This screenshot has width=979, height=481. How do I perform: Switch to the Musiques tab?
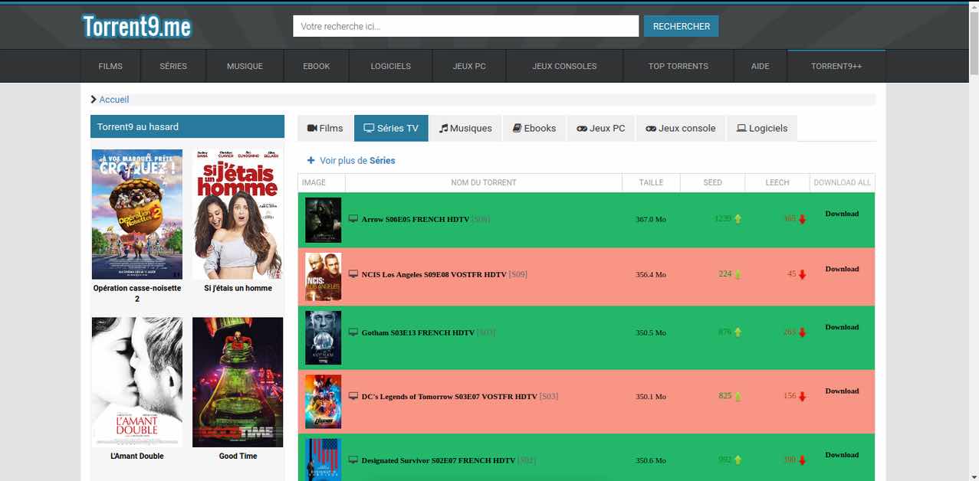465,129
